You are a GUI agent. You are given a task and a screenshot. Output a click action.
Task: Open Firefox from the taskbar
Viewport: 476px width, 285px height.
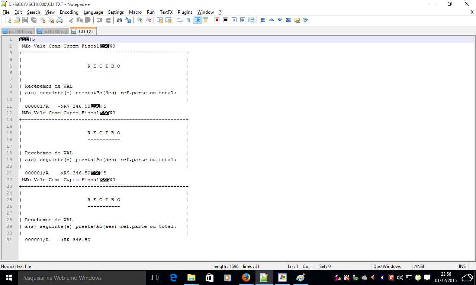pos(246,278)
